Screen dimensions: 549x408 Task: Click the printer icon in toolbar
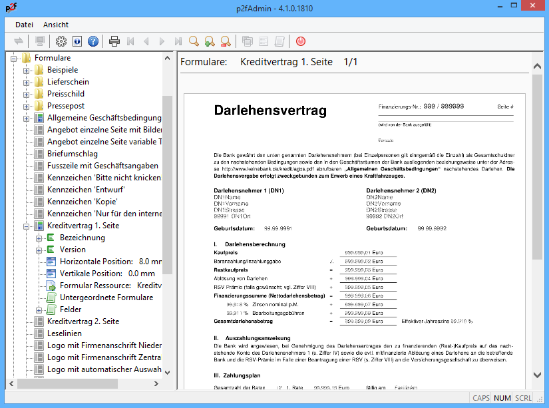(114, 41)
